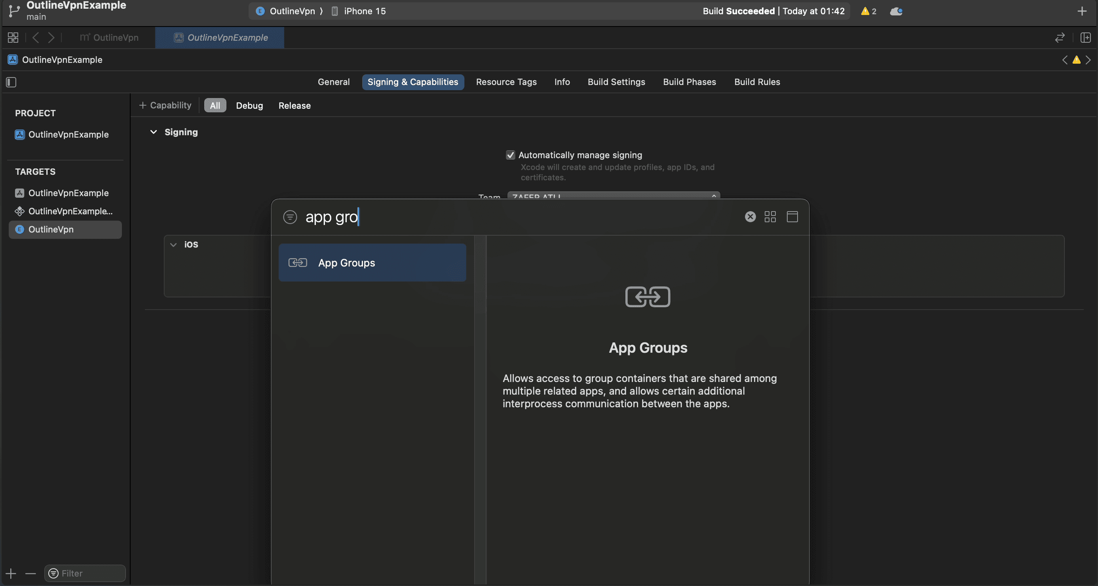Add an editor split on the right
This screenshot has width=1098, height=586.
pos(1085,38)
